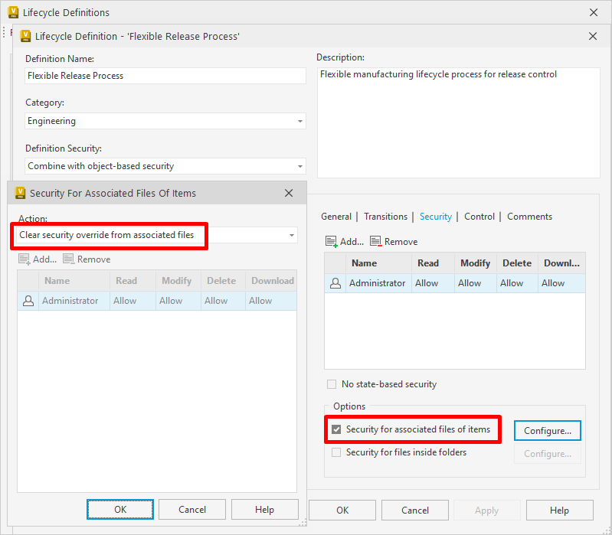
Task: Click Administrator user icon in Security tab list
Action: pyautogui.click(x=335, y=283)
